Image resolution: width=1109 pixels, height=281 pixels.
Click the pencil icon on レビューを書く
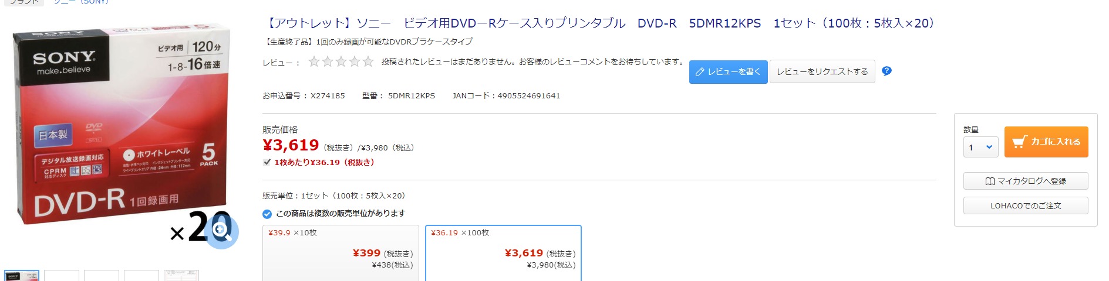(x=699, y=72)
